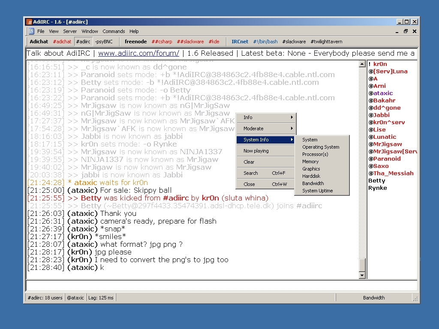Close the inner #adiirc channel window

(415, 31)
